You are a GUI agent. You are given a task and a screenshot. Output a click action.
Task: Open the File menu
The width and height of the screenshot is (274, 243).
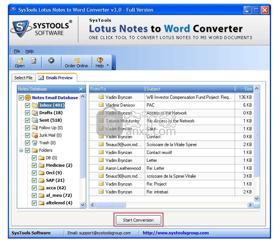17,51
